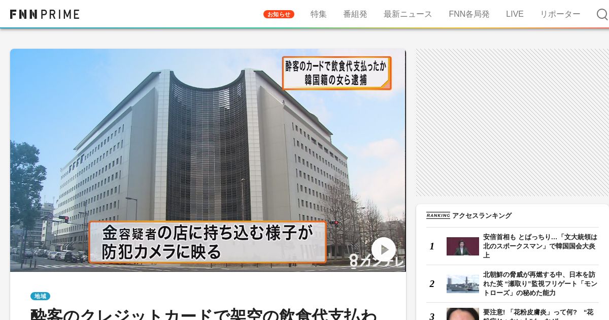Image resolution: width=609 pixels, height=320 pixels.
Task: Click face thumbnail of ranking 3
Action: (463, 314)
